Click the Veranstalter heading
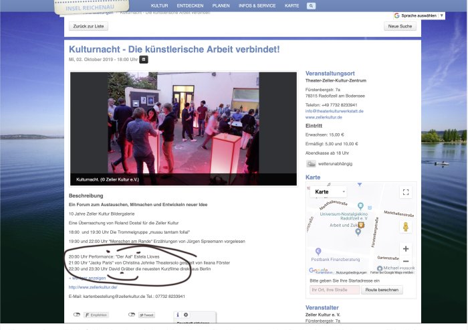 pyautogui.click(x=322, y=308)
